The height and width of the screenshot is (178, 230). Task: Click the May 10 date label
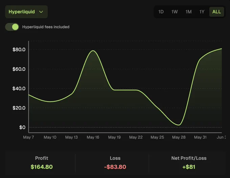pyautogui.click(x=50, y=137)
